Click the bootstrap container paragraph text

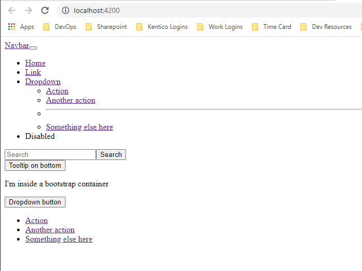pos(57,184)
